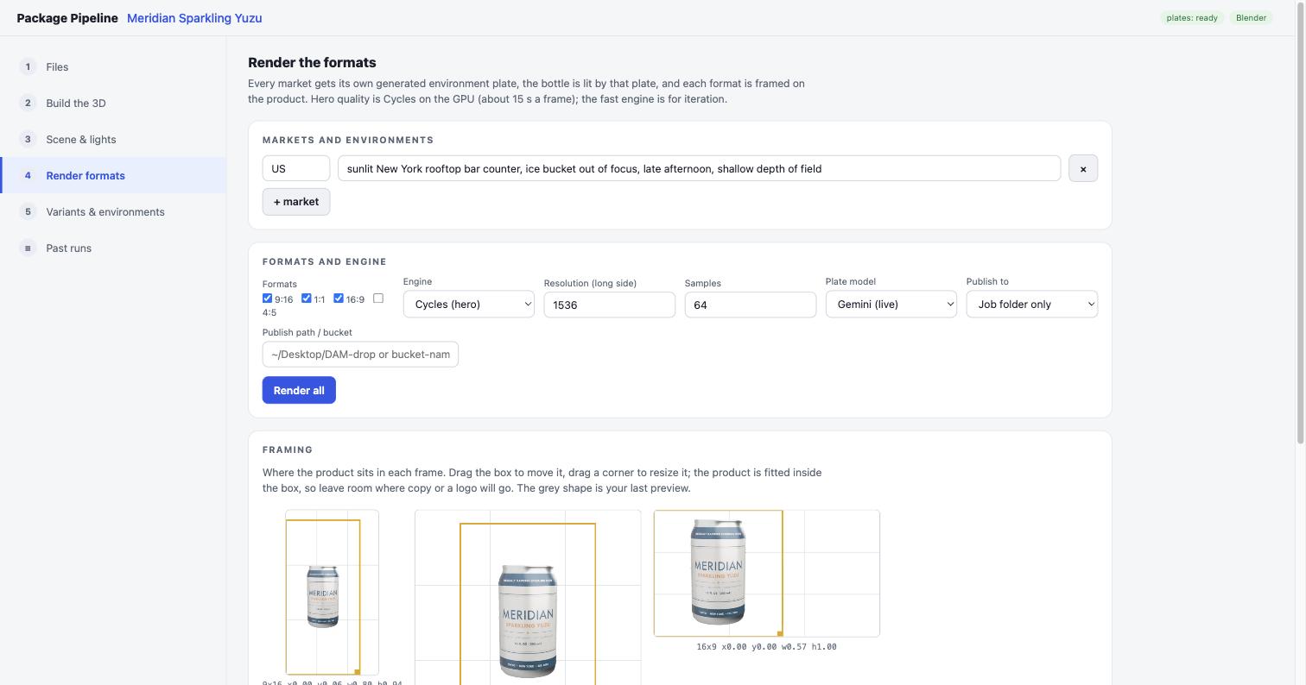The width and height of the screenshot is (1306, 685).
Task: Click the Render all button
Action: point(299,390)
